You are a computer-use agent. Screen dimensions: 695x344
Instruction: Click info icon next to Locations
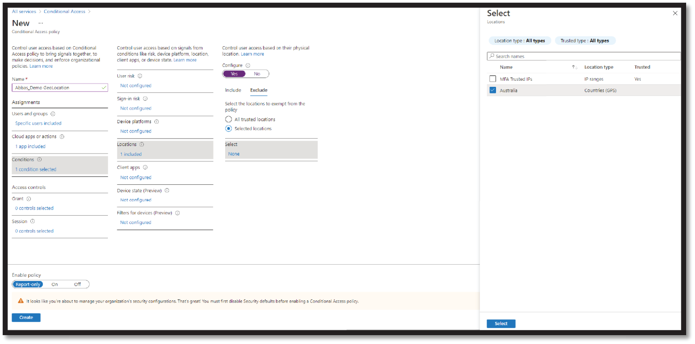[142, 145]
